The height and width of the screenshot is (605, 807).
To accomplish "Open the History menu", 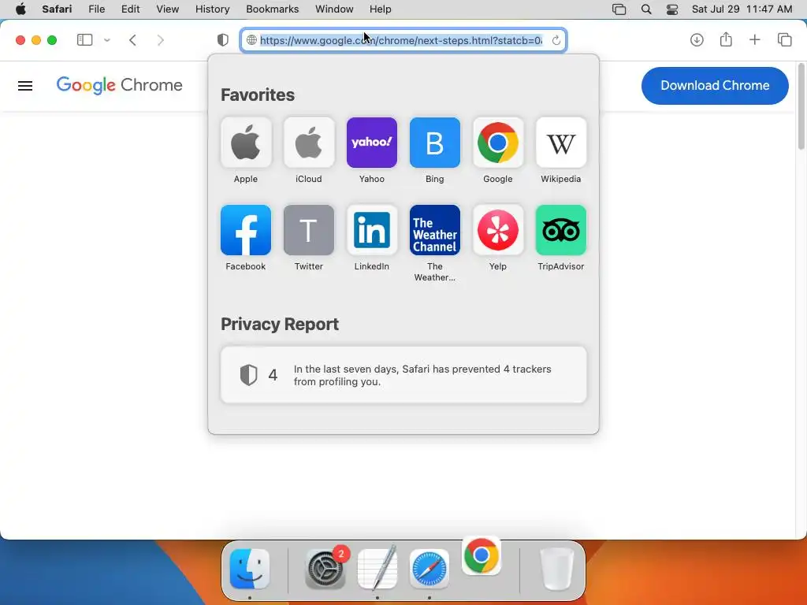I will pos(212,9).
